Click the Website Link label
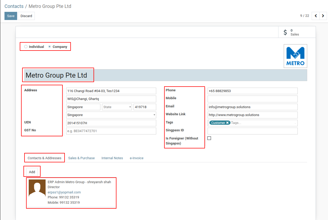 point(176,114)
